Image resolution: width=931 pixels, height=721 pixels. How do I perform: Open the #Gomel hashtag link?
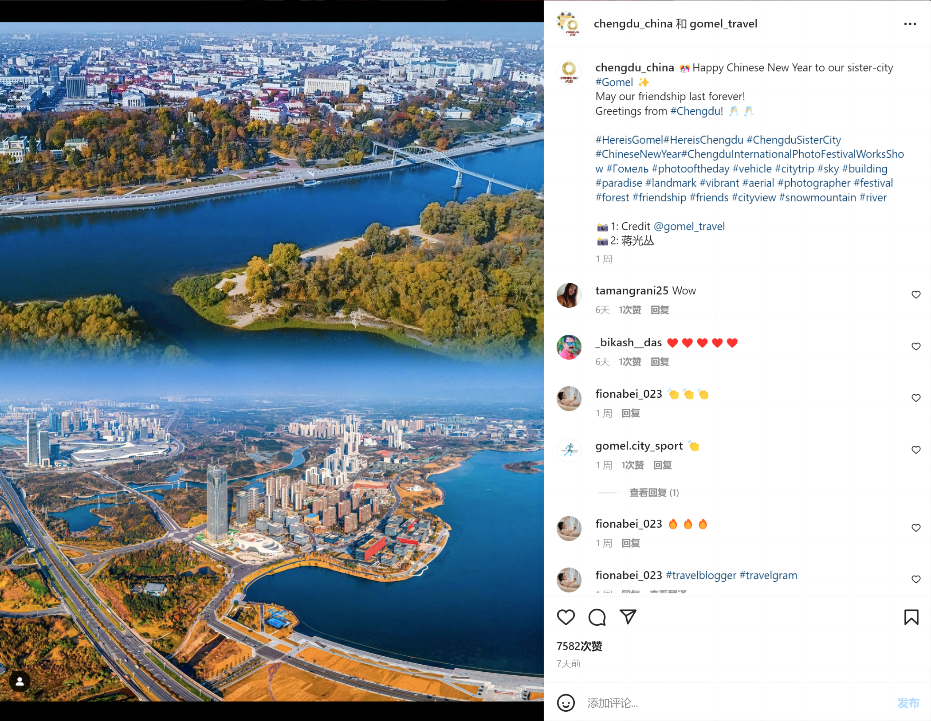pos(614,82)
